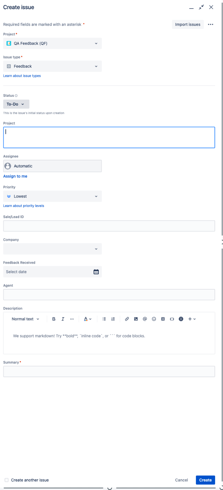Click the Assign to me link
This screenshot has width=223, height=490.
coord(15,176)
